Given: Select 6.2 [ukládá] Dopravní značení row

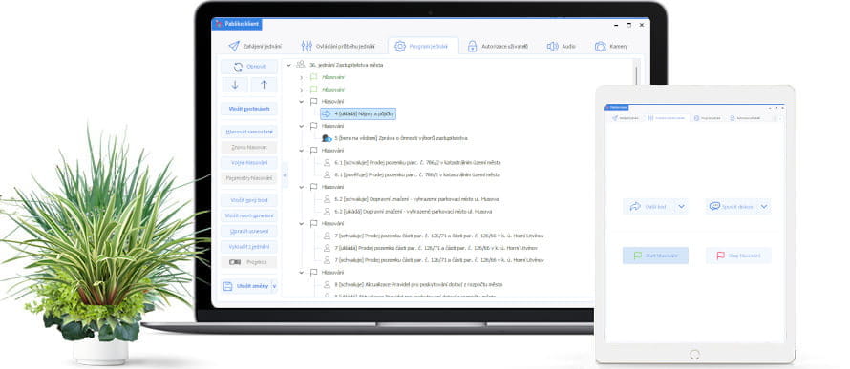Looking at the screenshot, I should pos(414,212).
